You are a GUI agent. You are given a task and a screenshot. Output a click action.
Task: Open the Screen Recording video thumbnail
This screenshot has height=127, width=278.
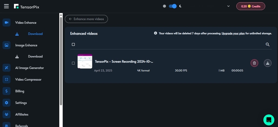pos(85,61)
